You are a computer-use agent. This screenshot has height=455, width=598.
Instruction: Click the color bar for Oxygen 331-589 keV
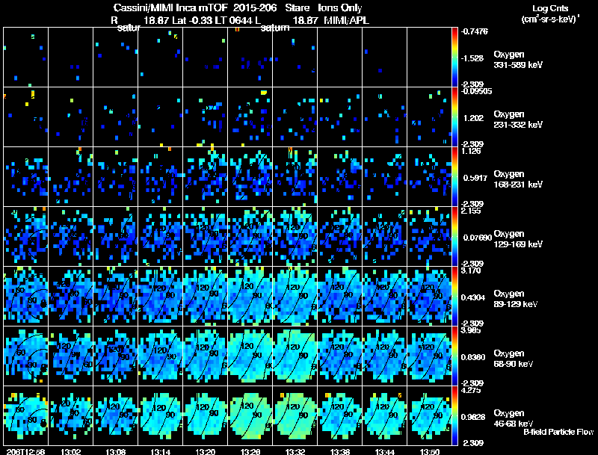coord(455,57)
